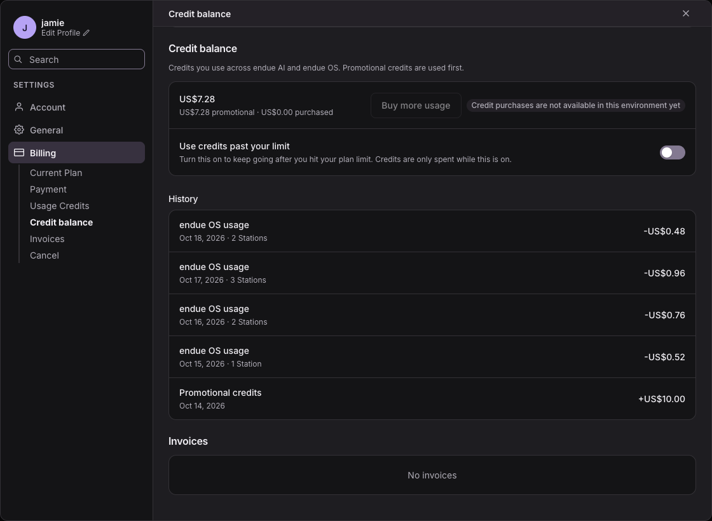Click the Credit balance dialog title
Screen dimensions: 712x521
tap(200, 14)
